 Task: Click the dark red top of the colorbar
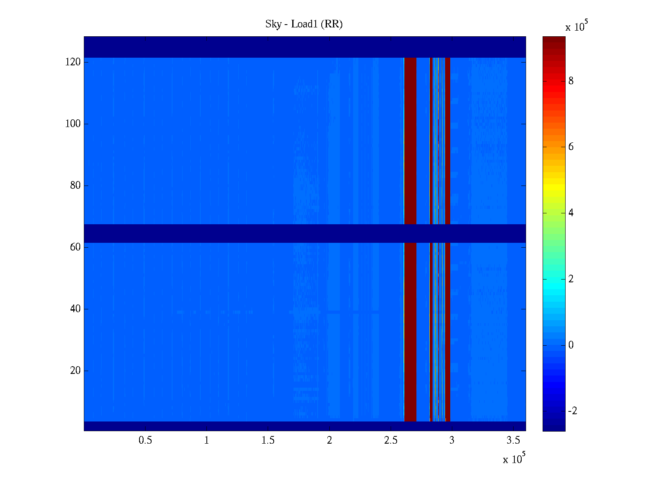(554, 42)
